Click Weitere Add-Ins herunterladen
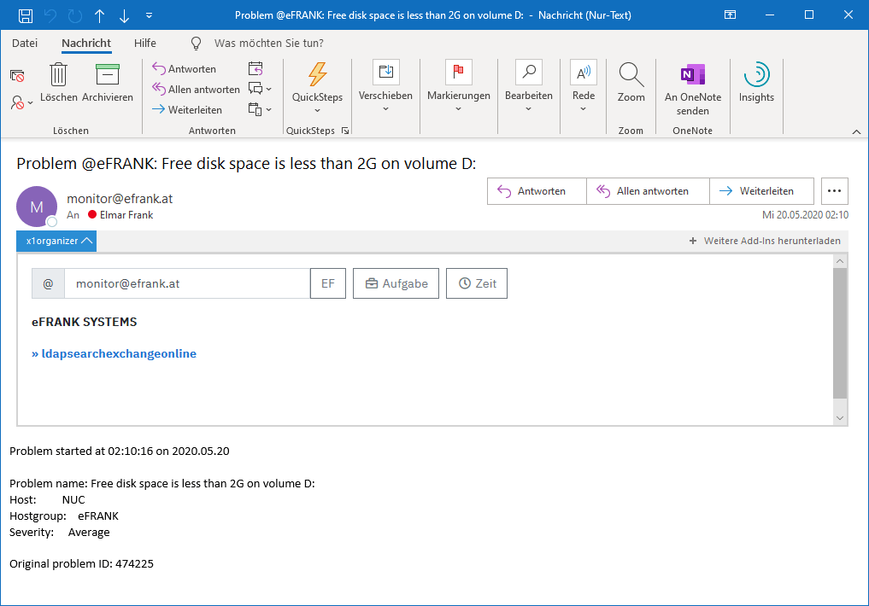 [x=765, y=241]
